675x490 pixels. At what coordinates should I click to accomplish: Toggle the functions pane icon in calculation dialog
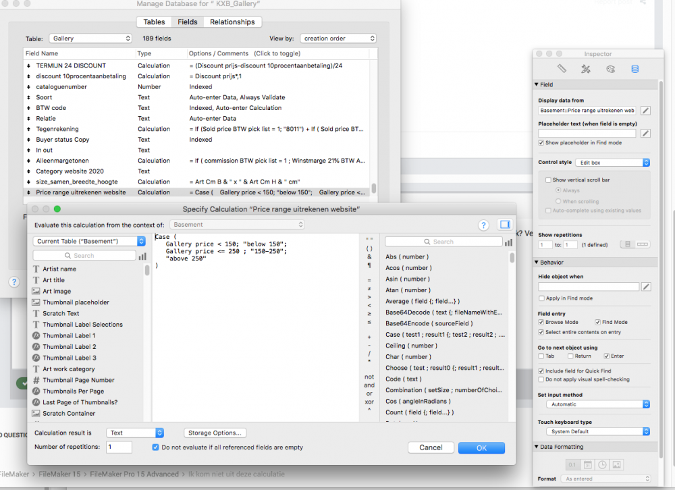pyautogui.click(x=504, y=225)
